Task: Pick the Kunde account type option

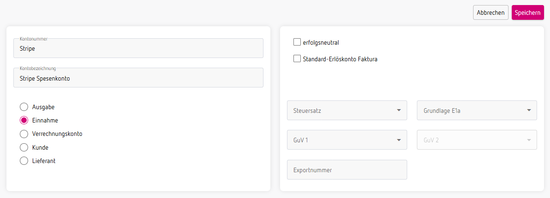Action: click(x=24, y=147)
